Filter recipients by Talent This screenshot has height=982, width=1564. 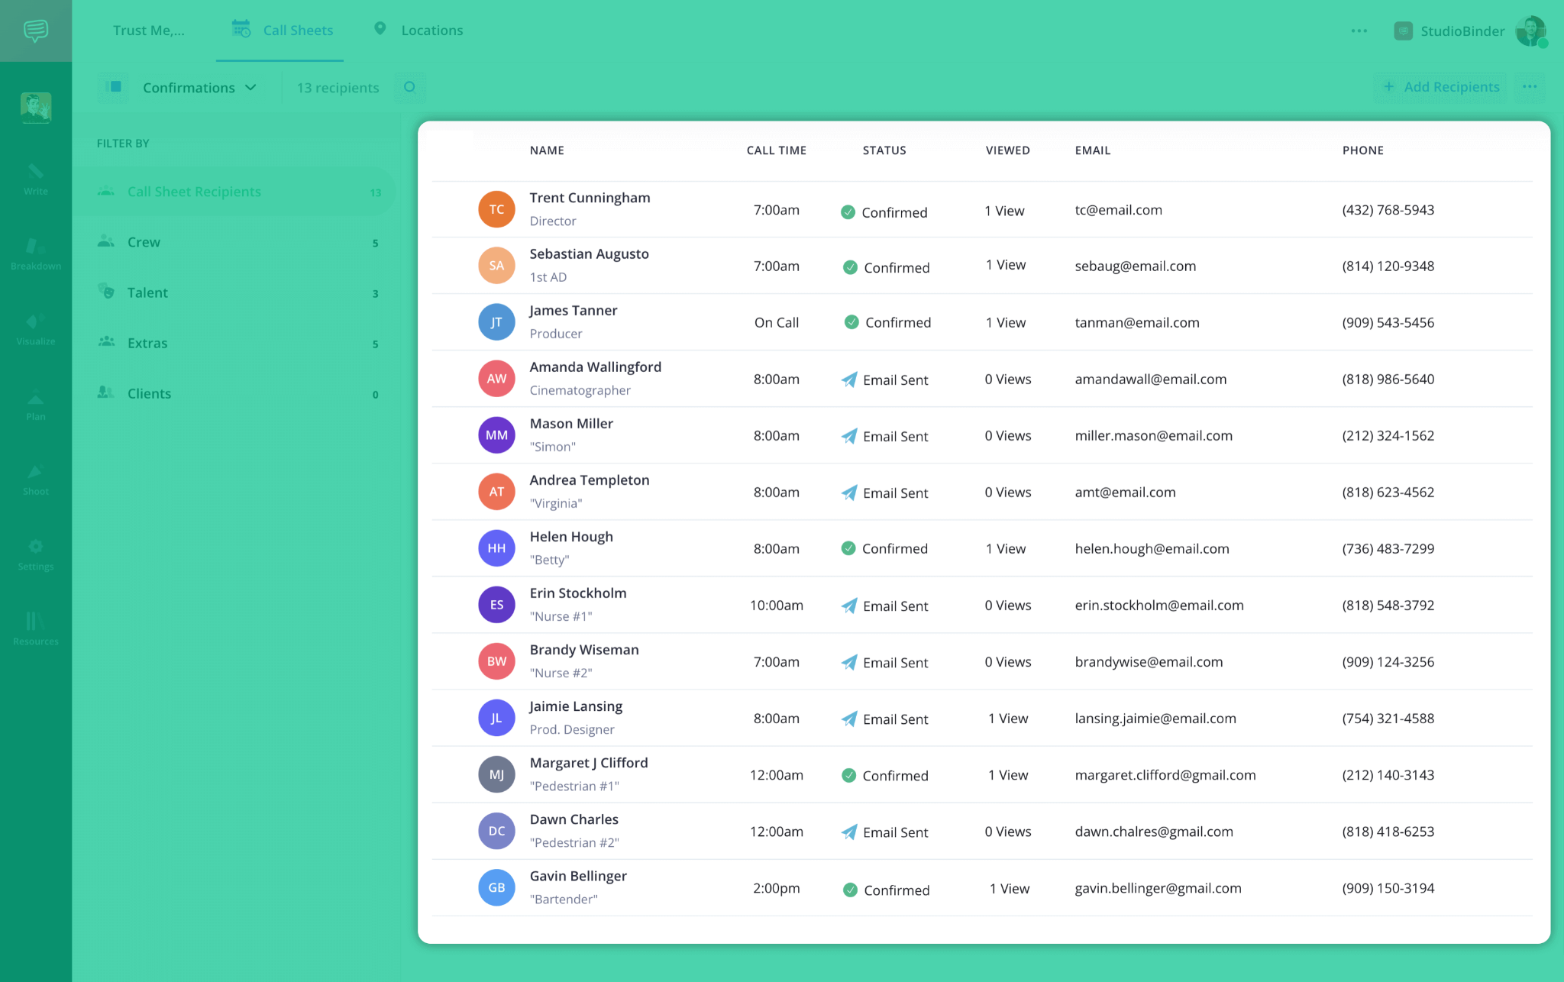[147, 292]
